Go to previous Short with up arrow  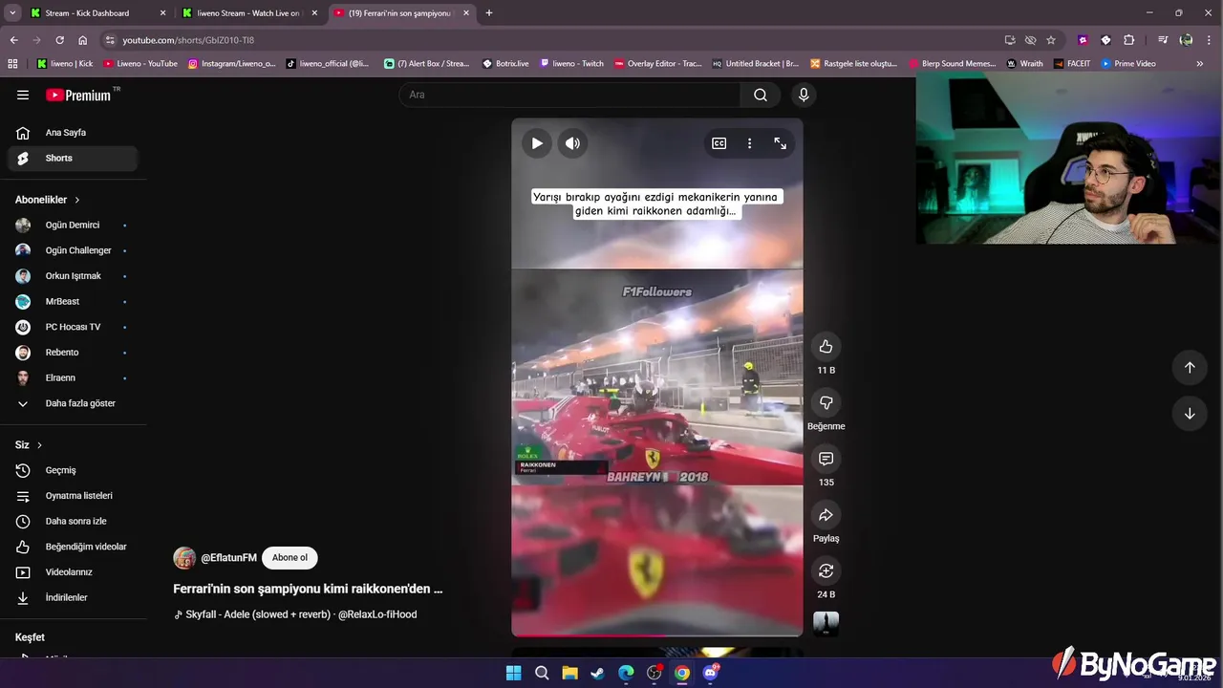[1190, 367]
